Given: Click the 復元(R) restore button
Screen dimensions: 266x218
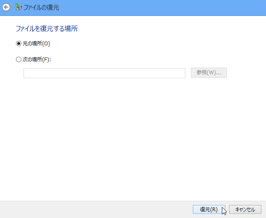Looking at the screenshot, I should click(x=209, y=209).
